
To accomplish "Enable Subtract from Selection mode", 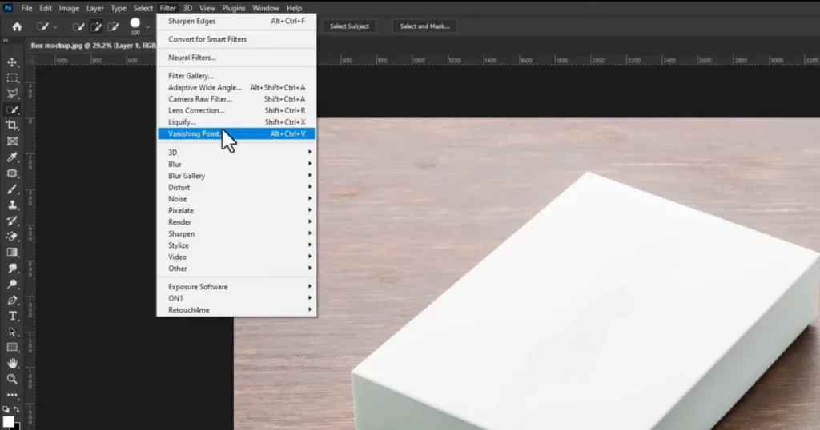I will [113, 26].
